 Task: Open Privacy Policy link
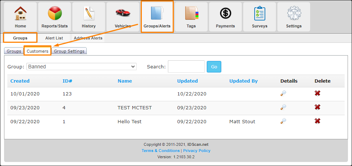click(x=197, y=151)
